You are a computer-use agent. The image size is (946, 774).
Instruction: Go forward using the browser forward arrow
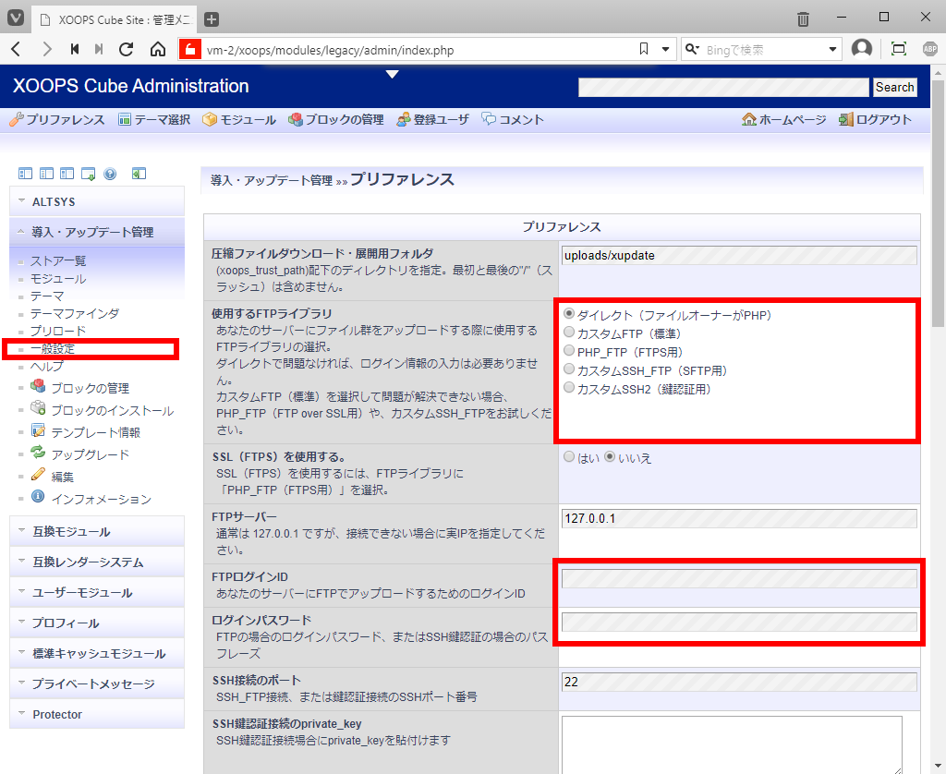point(47,50)
